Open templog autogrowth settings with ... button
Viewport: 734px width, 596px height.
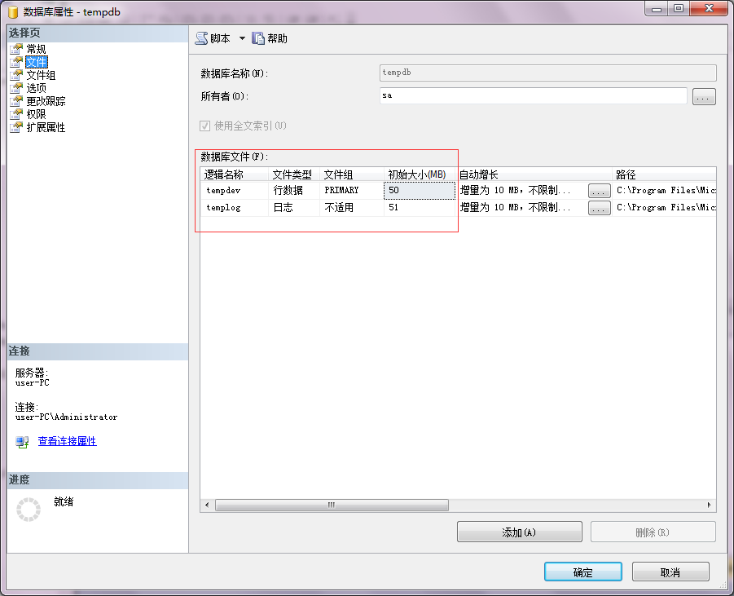tap(600, 208)
